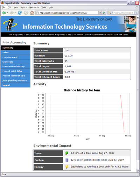Viewport: 140px width, 177px height.
Task: Open the search engine selector dropdown
Action: [110, 13]
